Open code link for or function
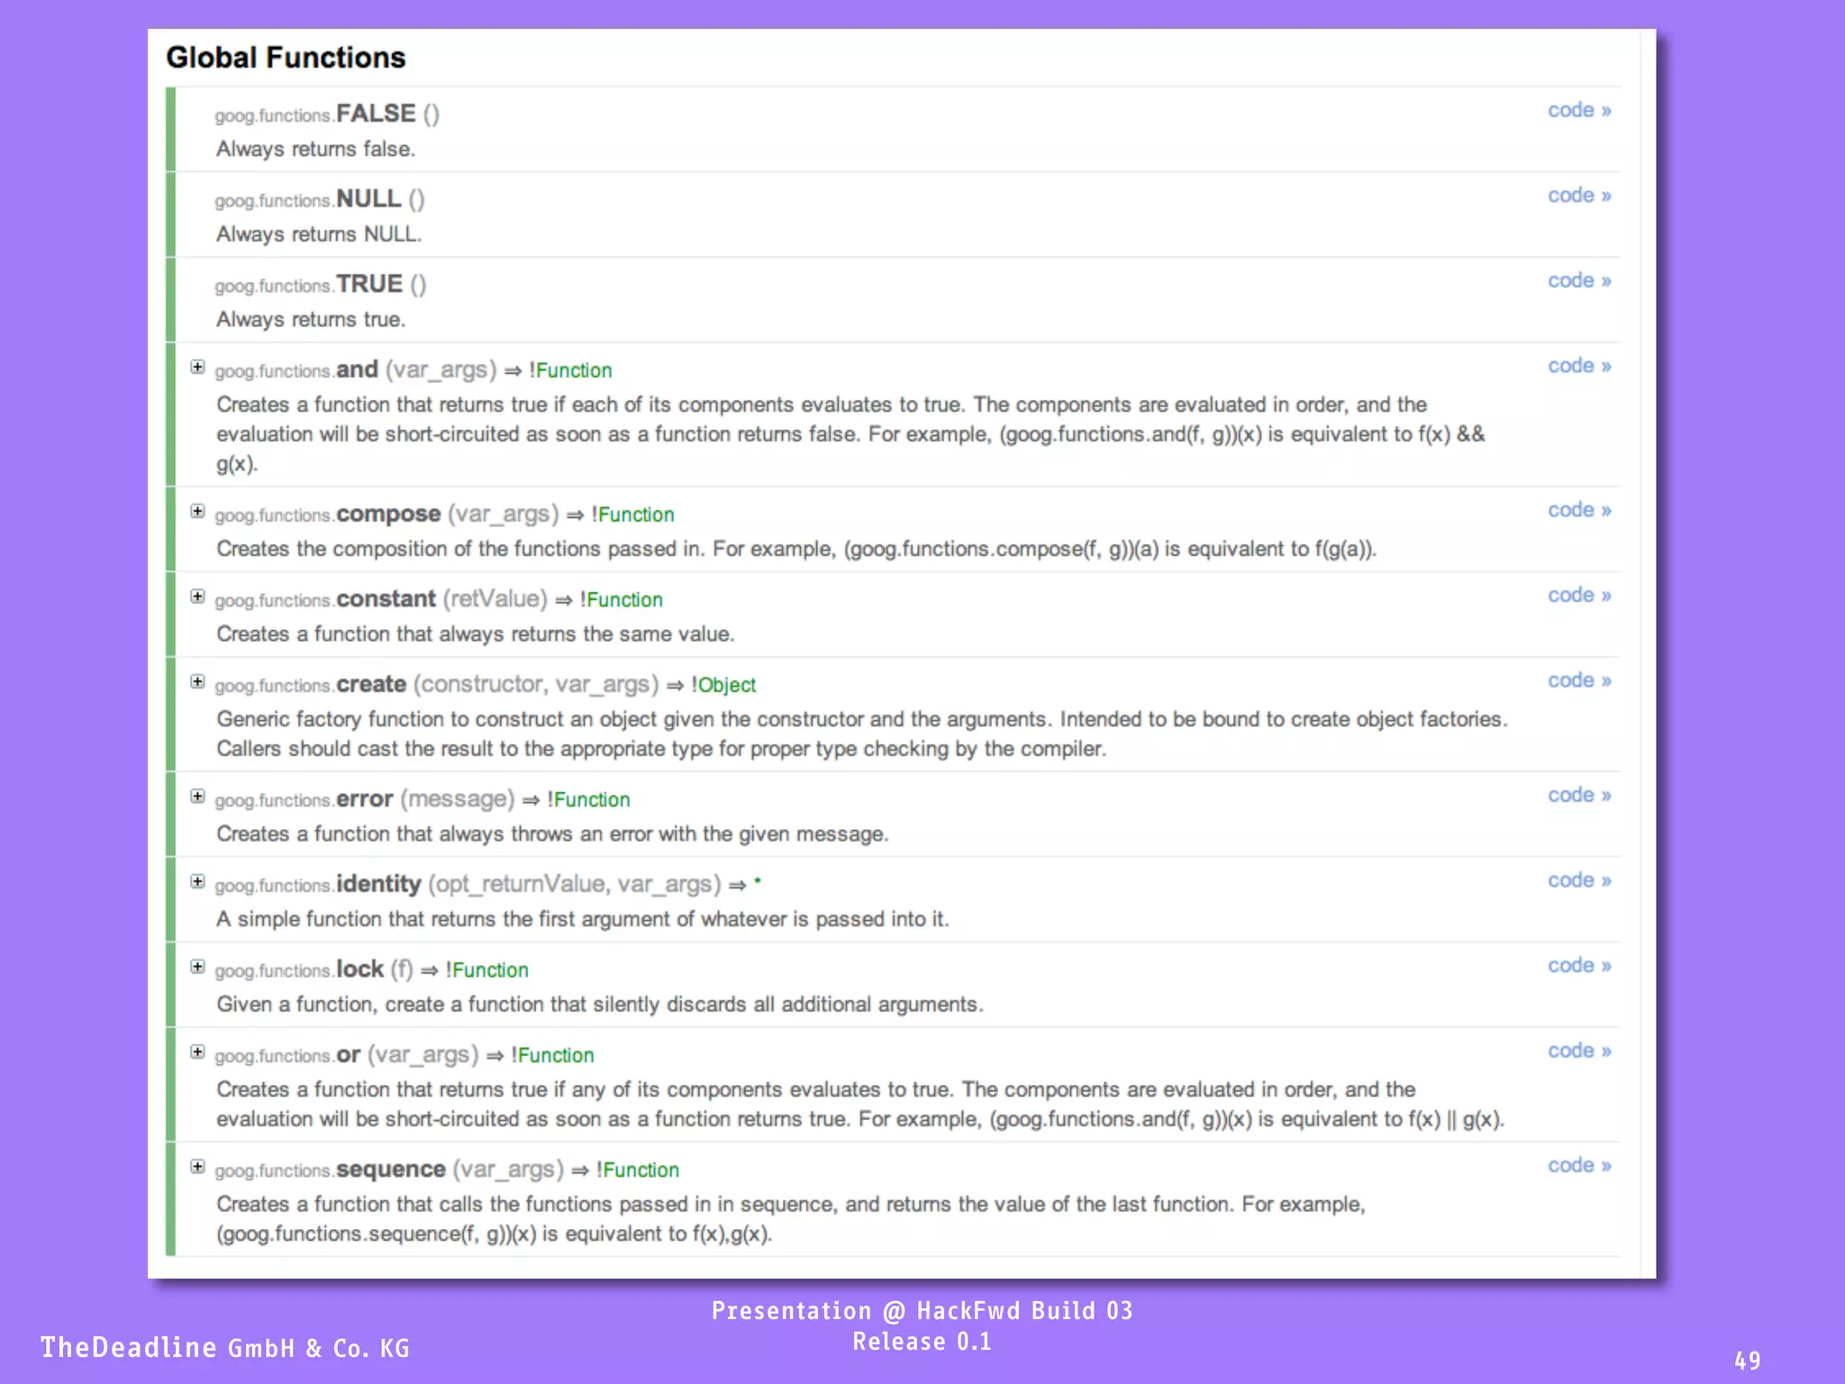Screen dimensions: 1845x1384 click(1579, 1051)
